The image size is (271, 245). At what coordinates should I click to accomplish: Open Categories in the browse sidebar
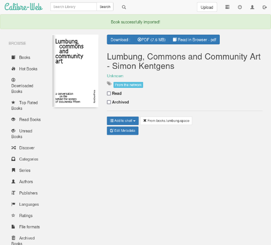(28, 159)
